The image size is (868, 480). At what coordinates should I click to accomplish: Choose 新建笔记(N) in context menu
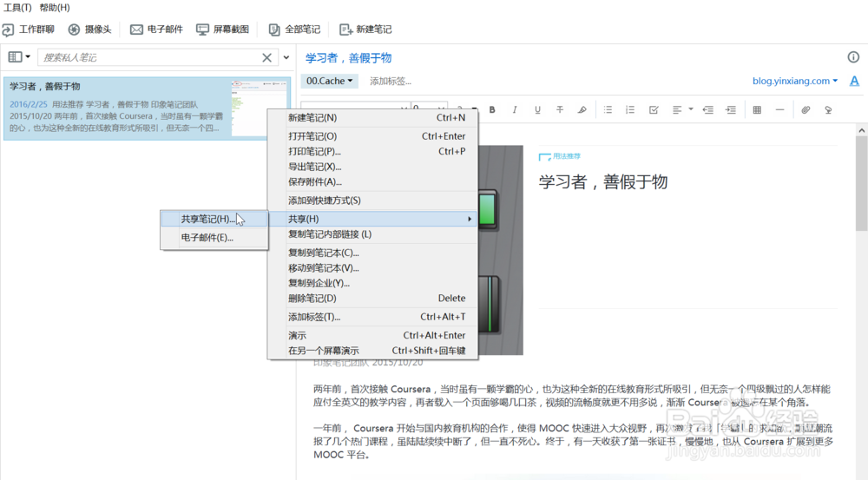(x=372, y=117)
